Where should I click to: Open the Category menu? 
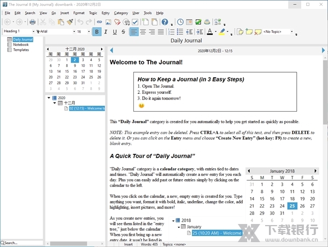(x=121, y=13)
